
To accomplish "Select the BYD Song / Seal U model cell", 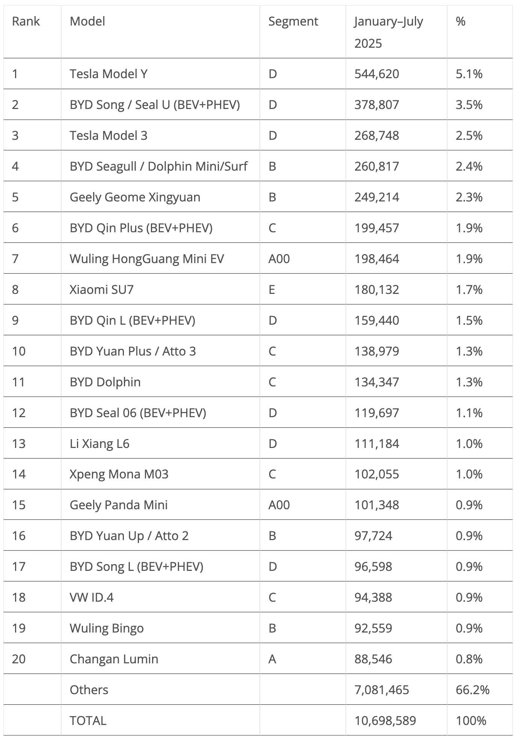I will (x=155, y=105).
